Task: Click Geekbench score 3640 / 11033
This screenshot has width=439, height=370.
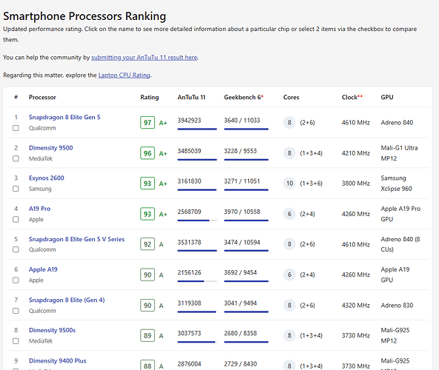Action: pyautogui.click(x=242, y=121)
